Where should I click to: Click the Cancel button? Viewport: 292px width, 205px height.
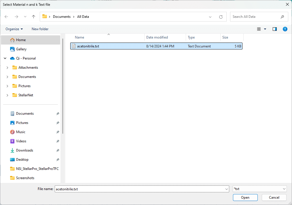274,198
